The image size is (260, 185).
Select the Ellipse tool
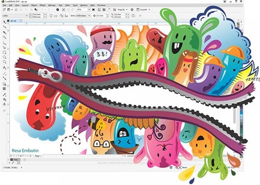[x=4, y=57]
